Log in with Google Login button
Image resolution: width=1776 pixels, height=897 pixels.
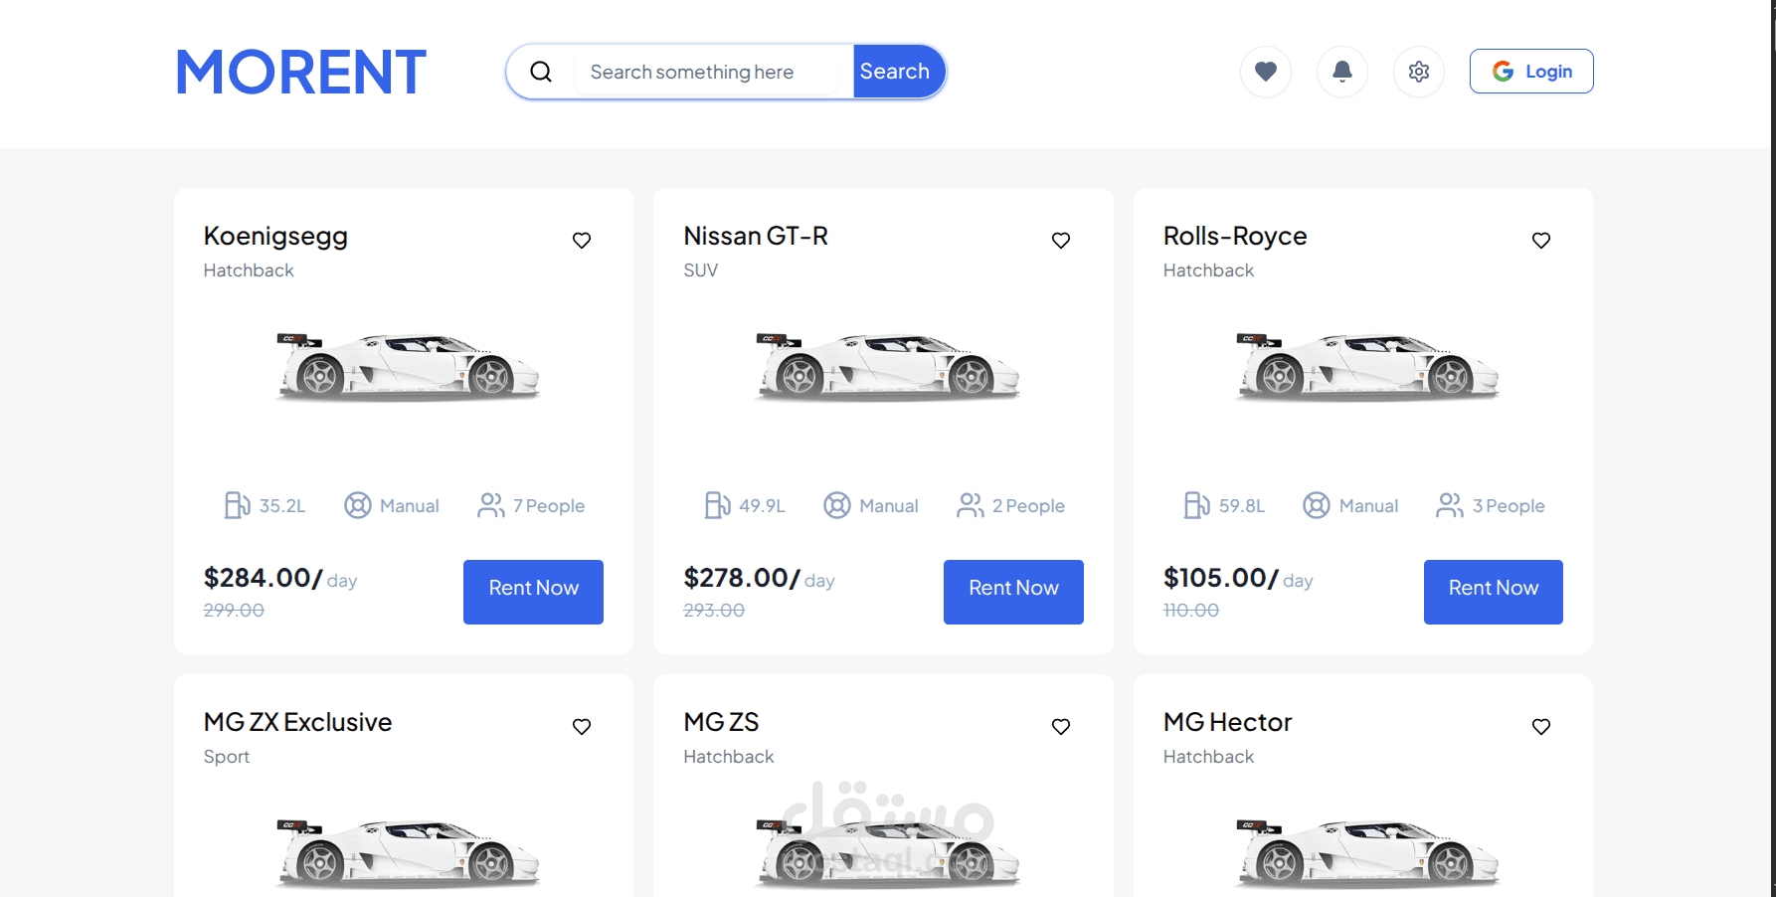[x=1531, y=72]
